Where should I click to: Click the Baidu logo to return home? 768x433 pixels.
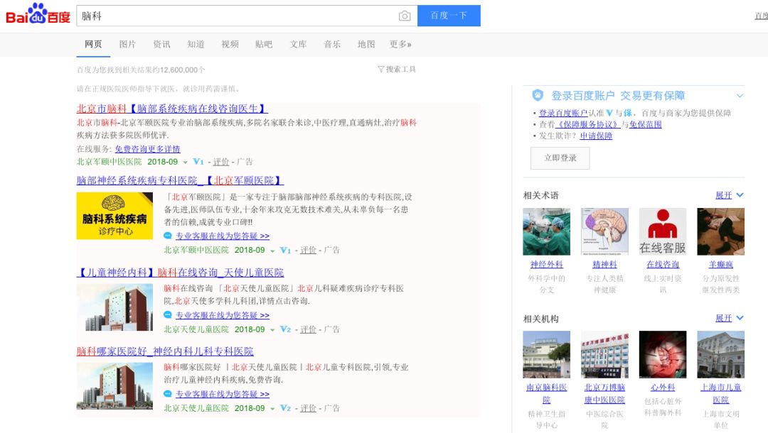[x=37, y=15]
